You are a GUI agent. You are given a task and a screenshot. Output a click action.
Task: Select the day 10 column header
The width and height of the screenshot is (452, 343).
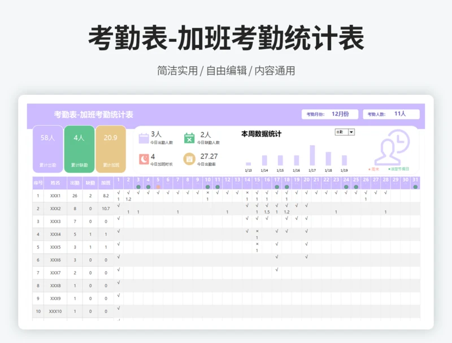click(207, 183)
